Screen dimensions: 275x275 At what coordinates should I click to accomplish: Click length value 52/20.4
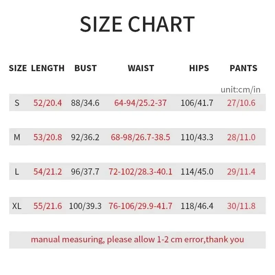pos(48,103)
